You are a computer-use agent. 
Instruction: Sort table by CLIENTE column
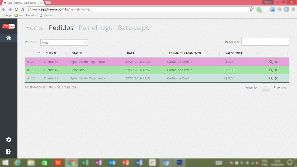pyautogui.click(x=51, y=53)
